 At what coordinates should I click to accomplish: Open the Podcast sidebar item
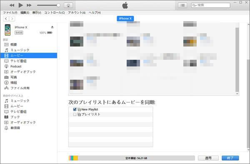pyautogui.click(x=29, y=66)
